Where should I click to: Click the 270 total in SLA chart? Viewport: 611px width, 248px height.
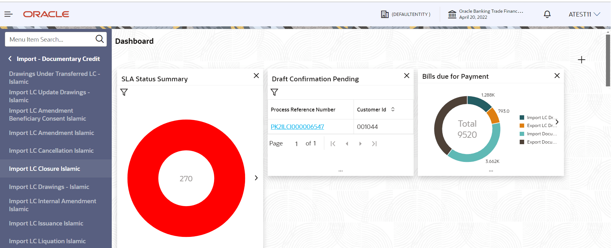pos(186,178)
